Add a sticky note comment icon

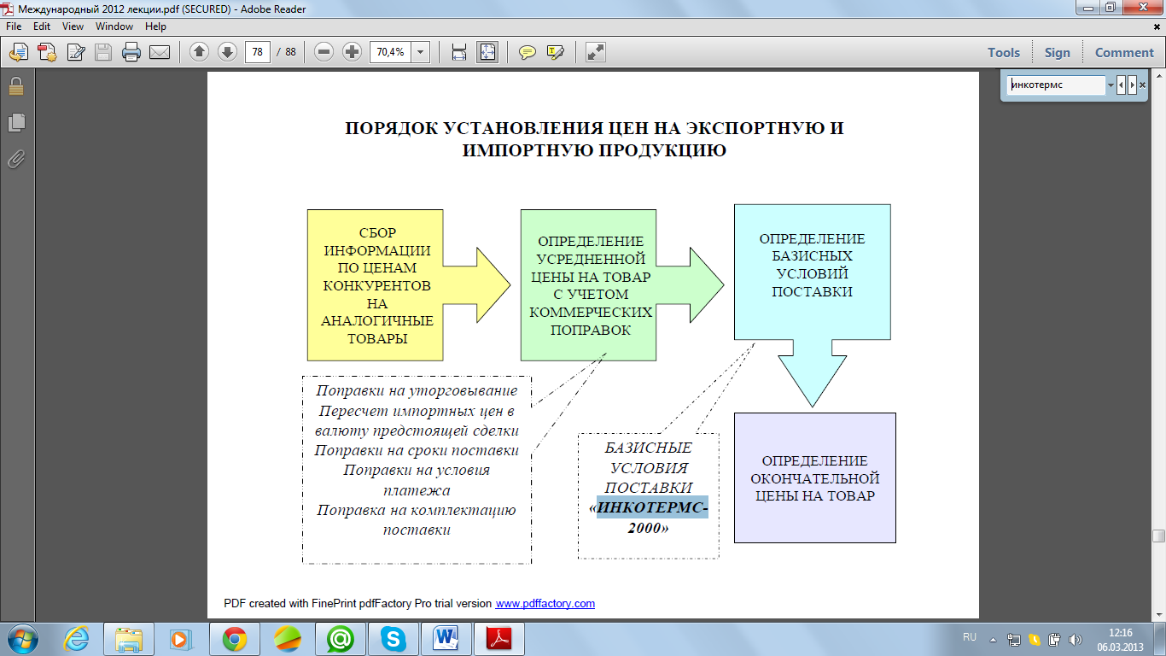(528, 52)
